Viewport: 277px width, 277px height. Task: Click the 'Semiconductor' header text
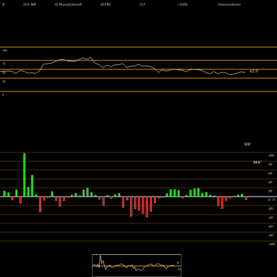click(229, 4)
